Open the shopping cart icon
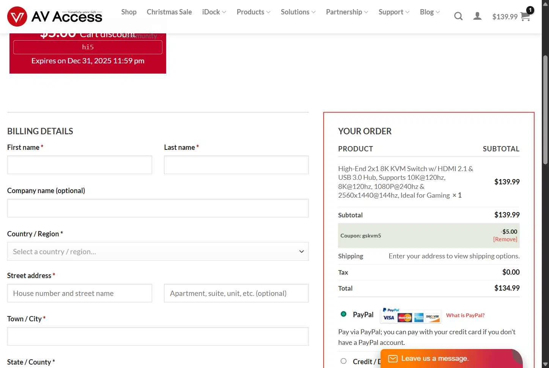Image resolution: width=549 pixels, height=368 pixels. pos(525,16)
